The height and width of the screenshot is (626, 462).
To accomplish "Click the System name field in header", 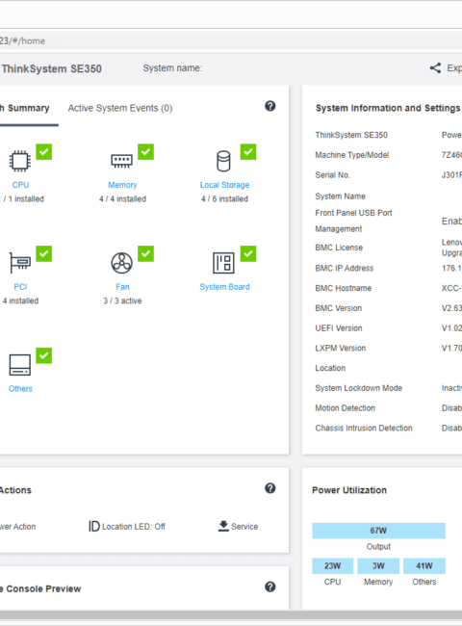I will pos(172,67).
